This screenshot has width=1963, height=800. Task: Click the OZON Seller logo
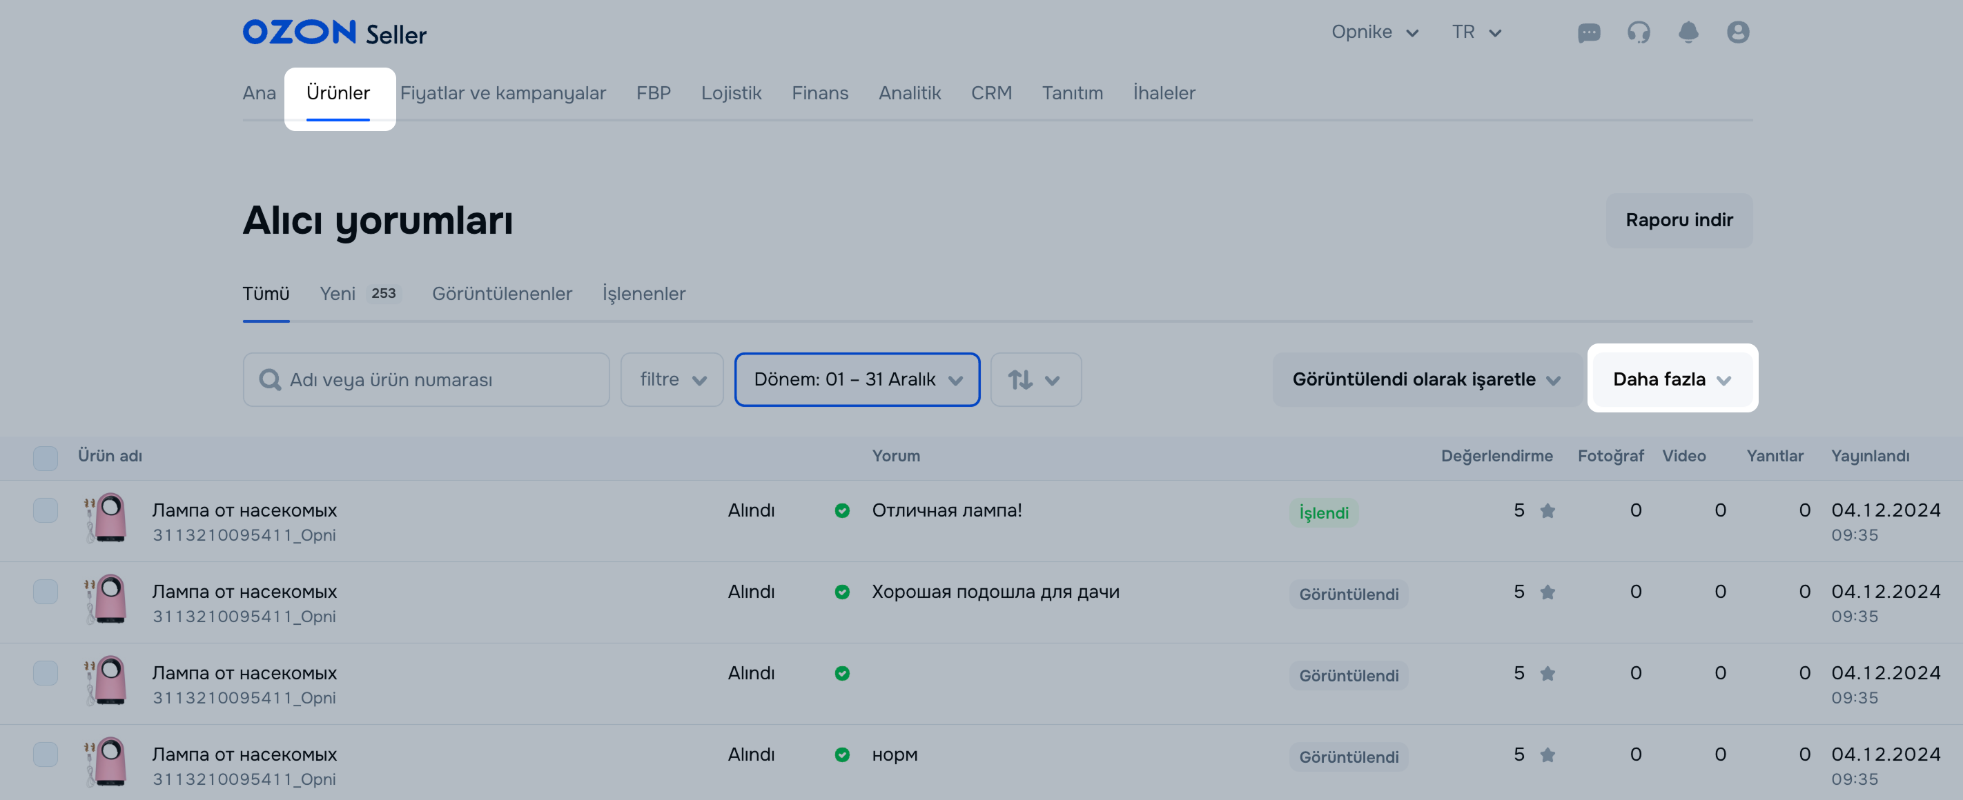334,32
